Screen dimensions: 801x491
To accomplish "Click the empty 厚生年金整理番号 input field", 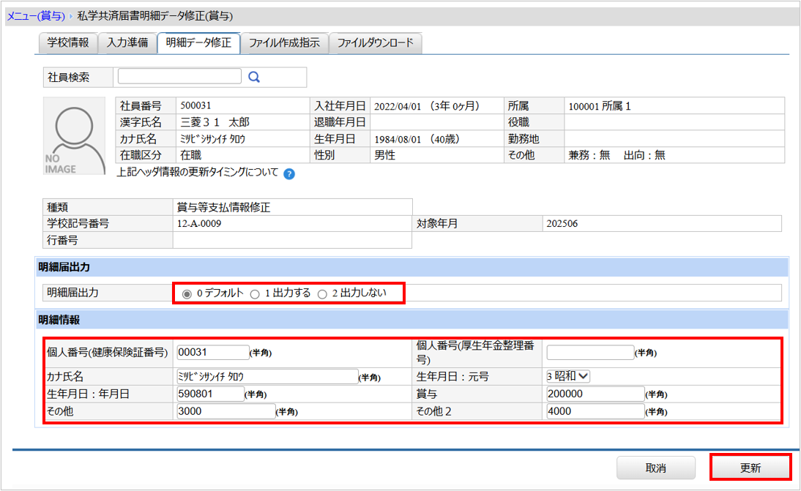I will [590, 352].
